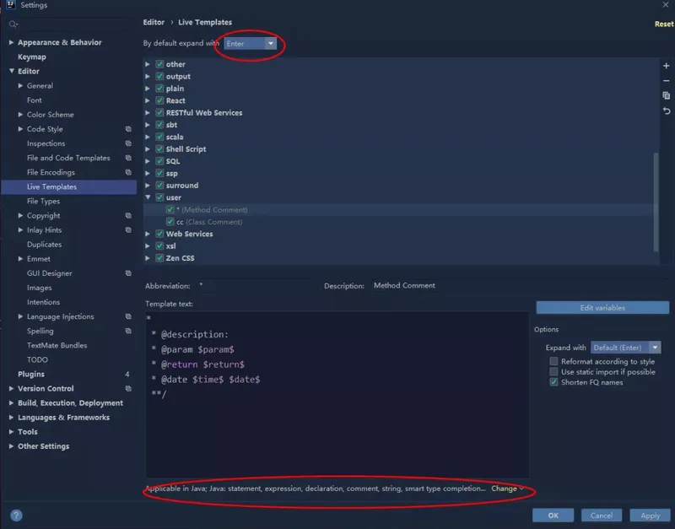Click project-level icon beside Code Style

[x=128, y=129]
